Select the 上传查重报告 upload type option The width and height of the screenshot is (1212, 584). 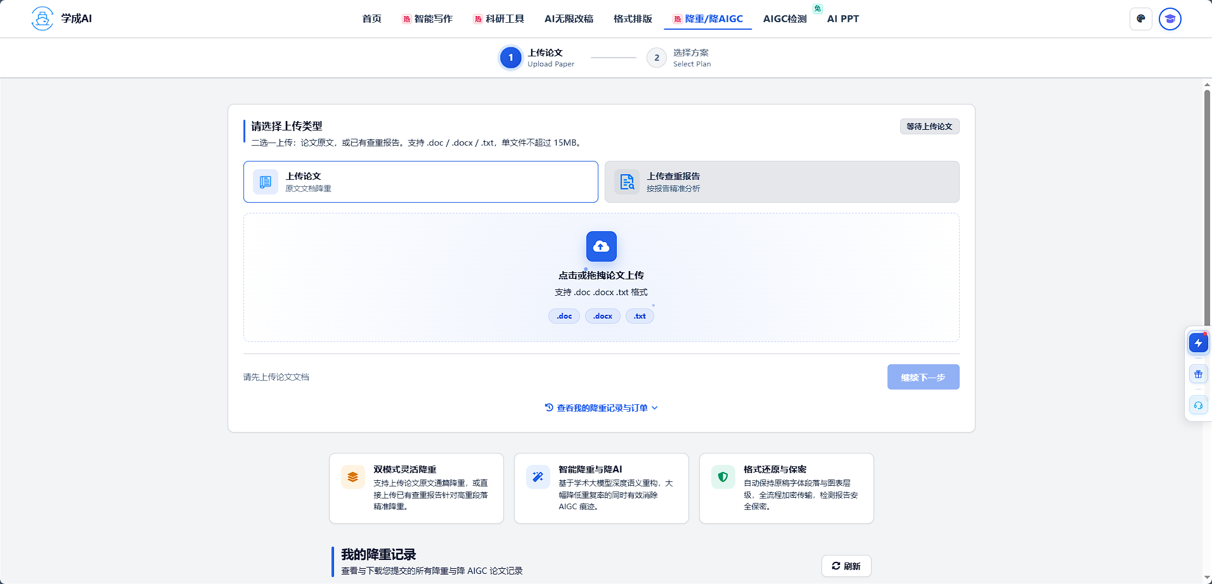782,182
